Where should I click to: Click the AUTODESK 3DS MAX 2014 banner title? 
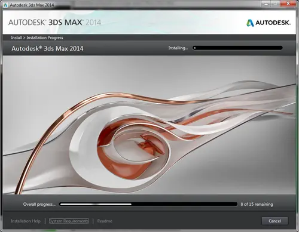click(x=54, y=23)
